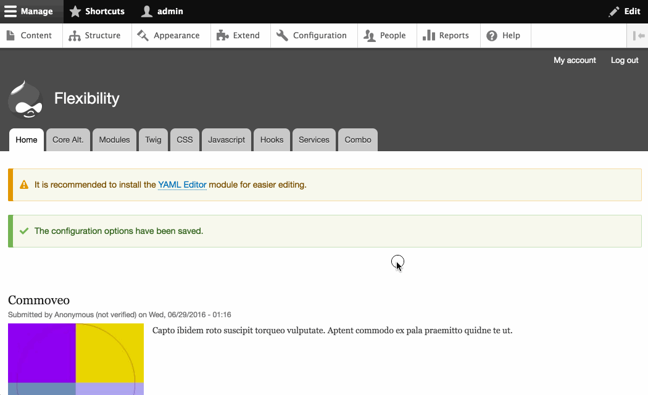Click 'Submitted by Anonymous (not verified)' line
Image resolution: width=648 pixels, height=395 pixels.
tap(120, 315)
